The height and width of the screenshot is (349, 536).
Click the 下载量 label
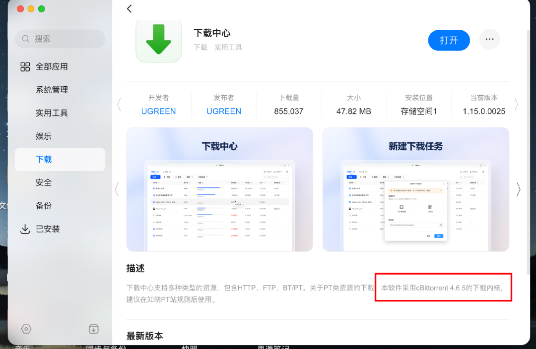pyautogui.click(x=289, y=98)
